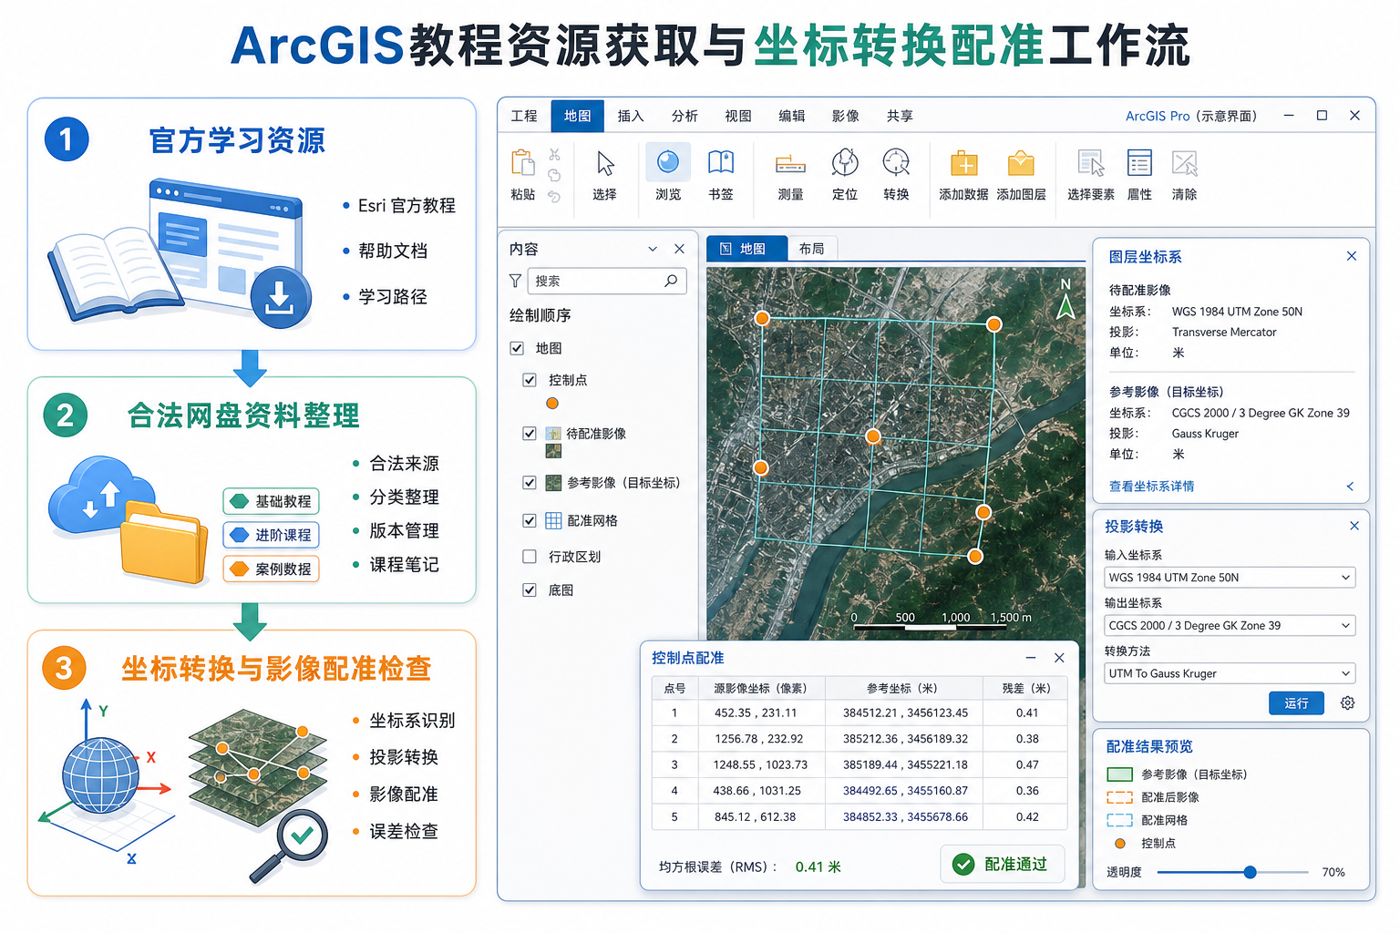Close the 投影转换 panel

[1354, 526]
